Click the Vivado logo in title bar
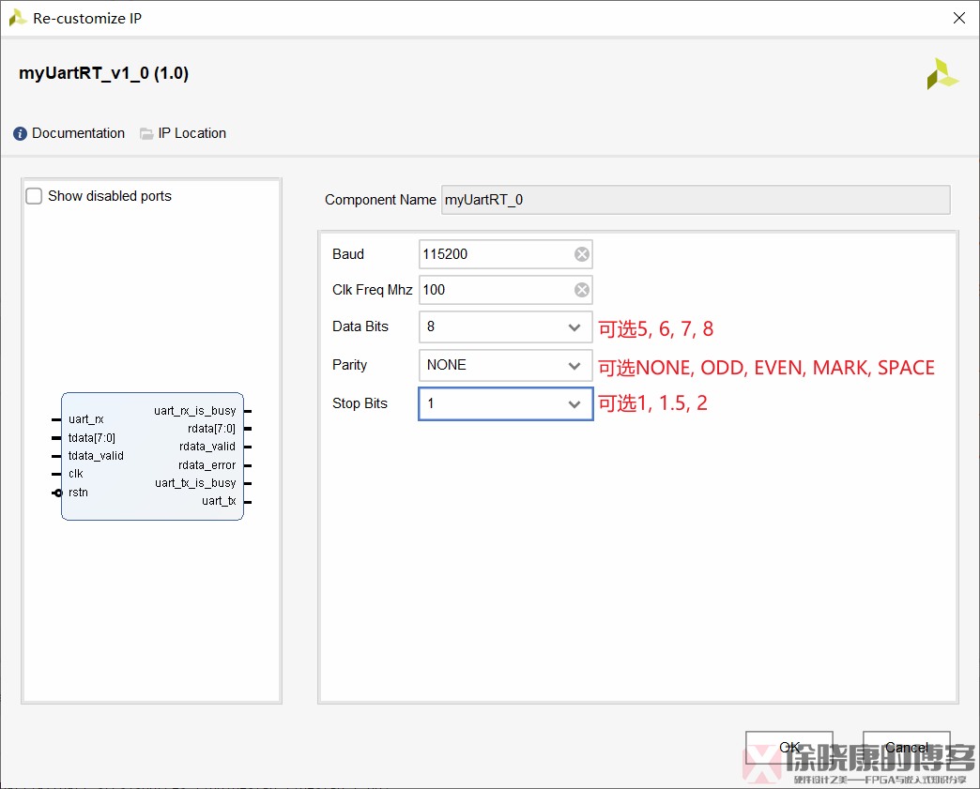Viewport: 980px width, 789px height. click(18, 18)
